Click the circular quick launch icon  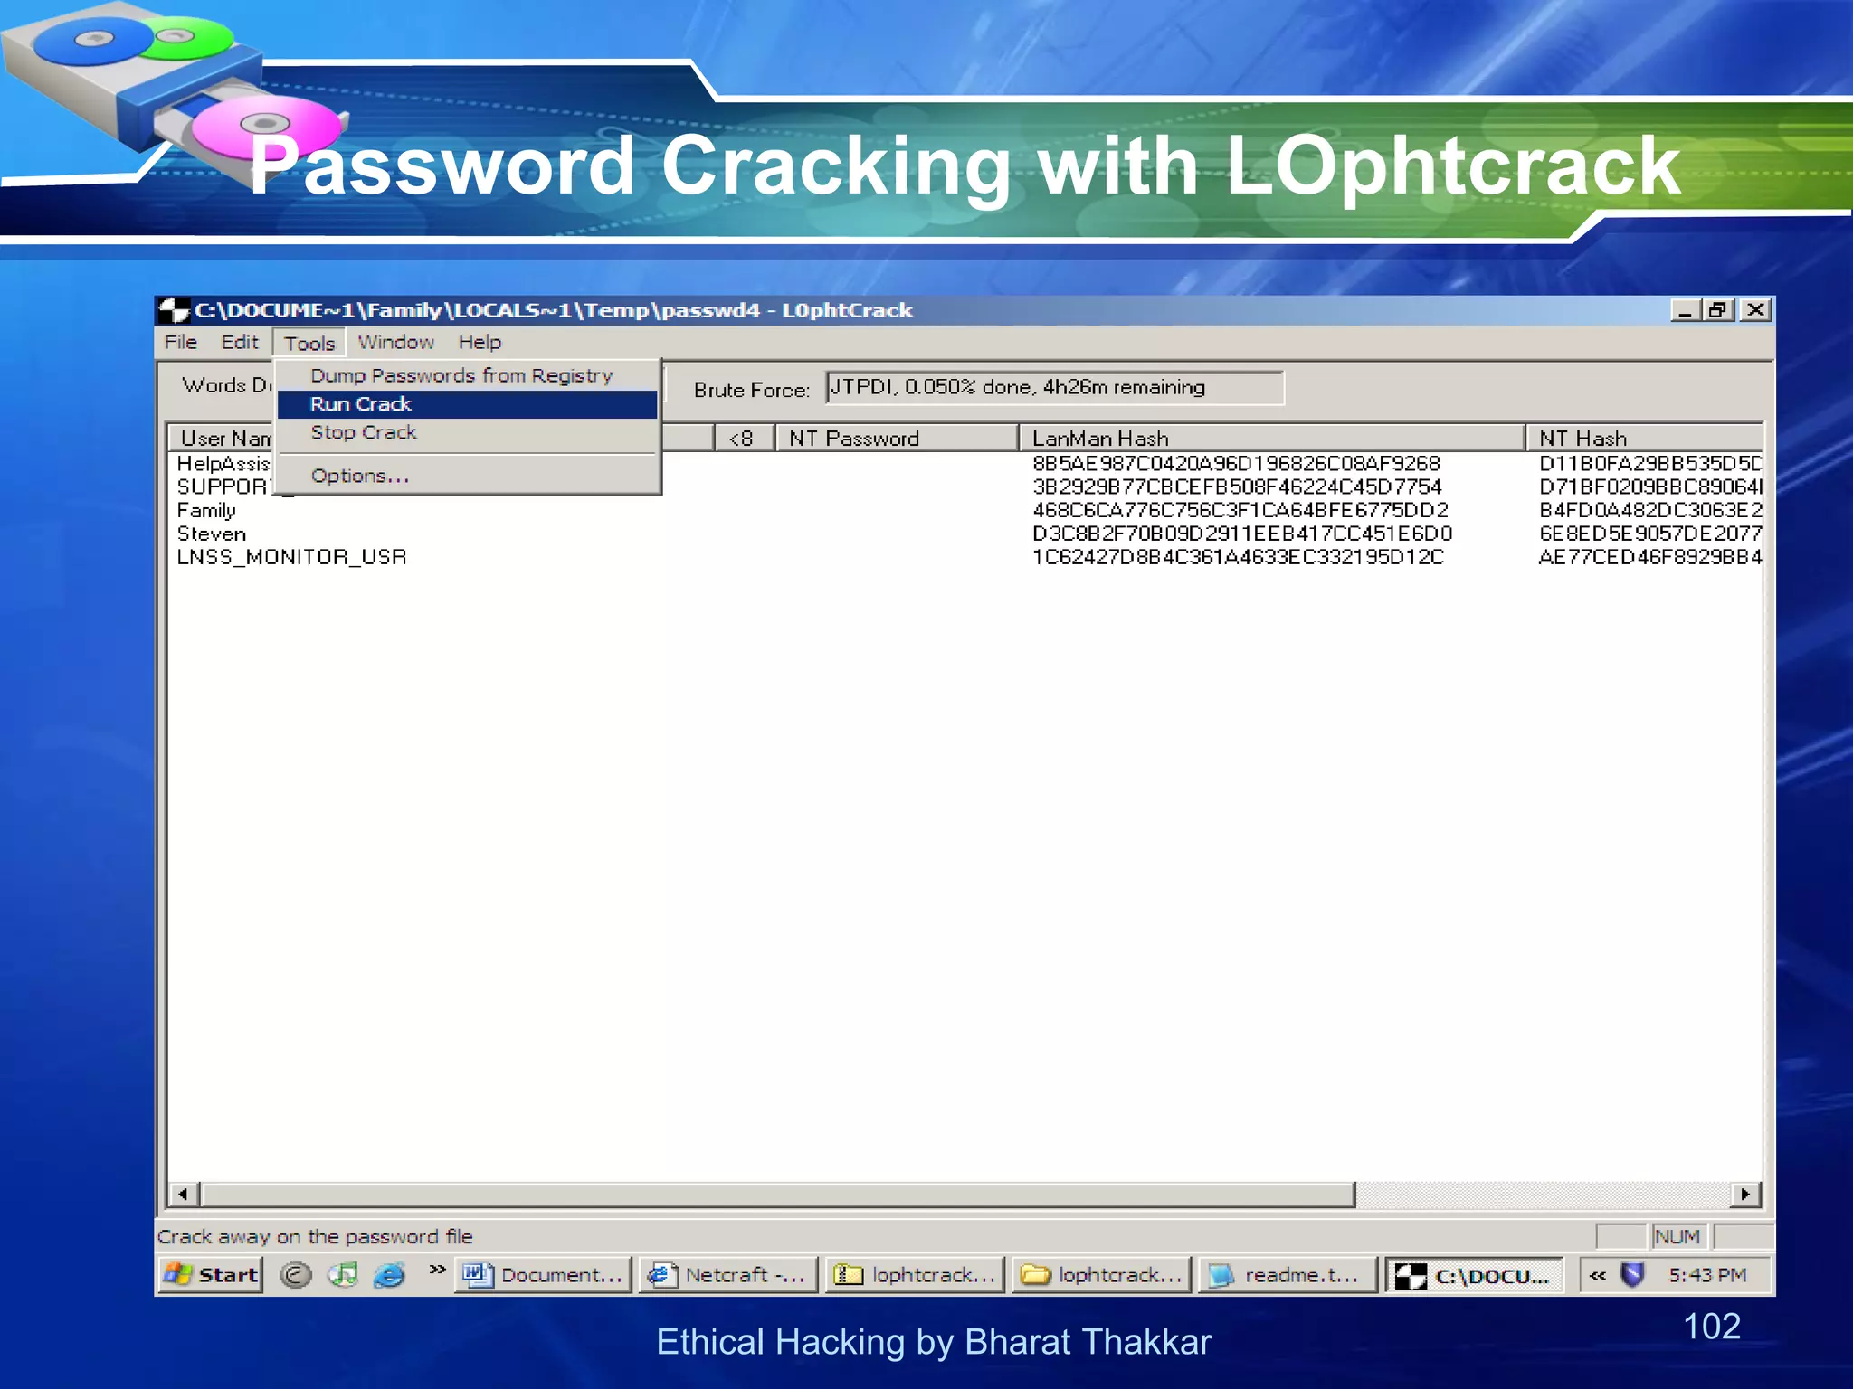point(295,1275)
